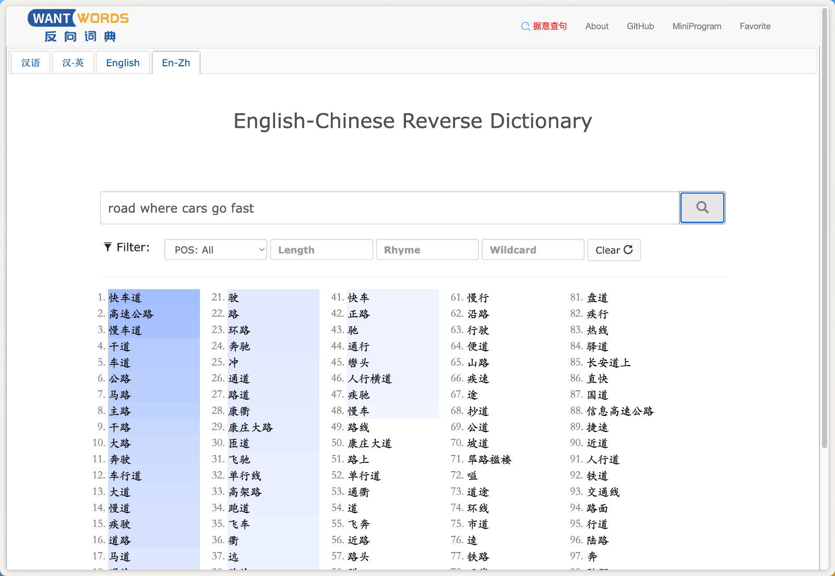The image size is (835, 576).
Task: Open the Favorite link
Action: coord(755,26)
